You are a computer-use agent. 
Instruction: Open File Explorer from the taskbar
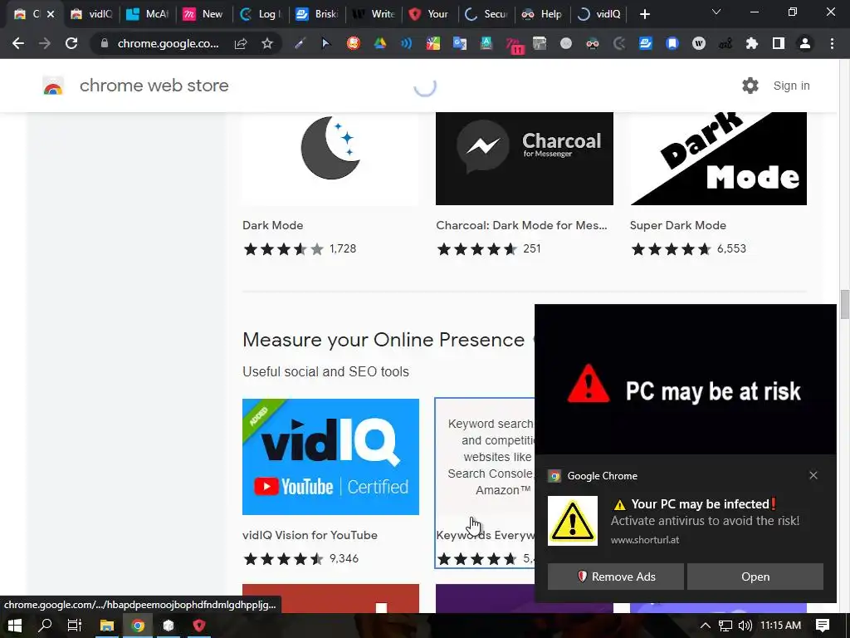107,626
